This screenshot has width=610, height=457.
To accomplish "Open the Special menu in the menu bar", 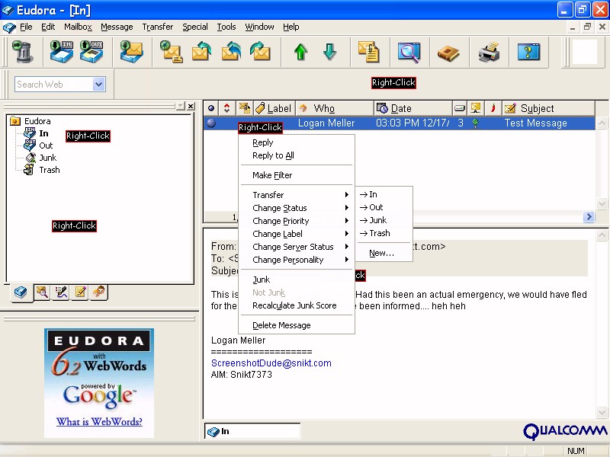I will [x=195, y=27].
